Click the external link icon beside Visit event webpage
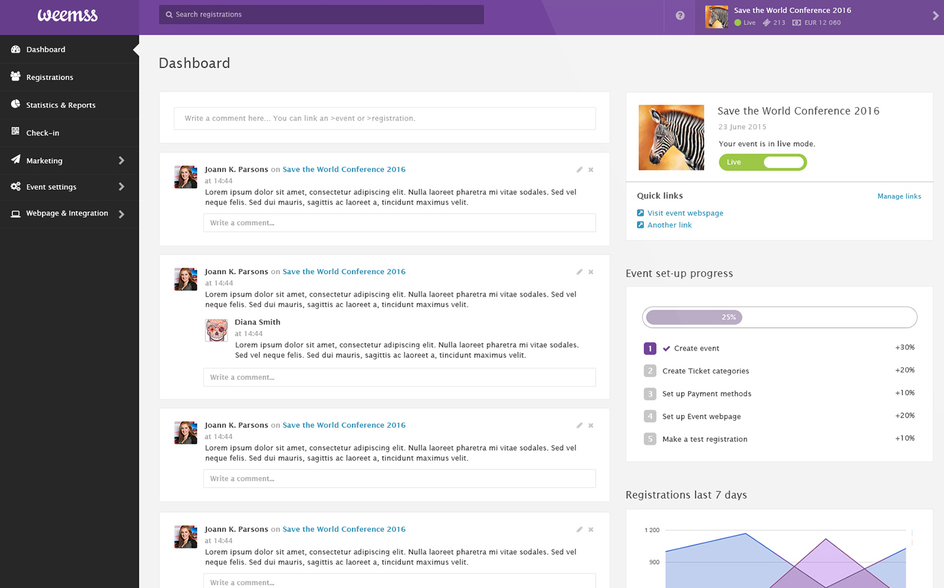944x588 pixels. point(640,213)
